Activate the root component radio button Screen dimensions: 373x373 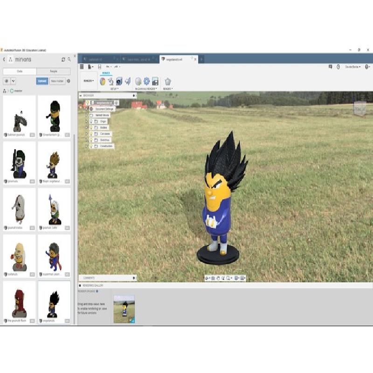tap(116, 103)
